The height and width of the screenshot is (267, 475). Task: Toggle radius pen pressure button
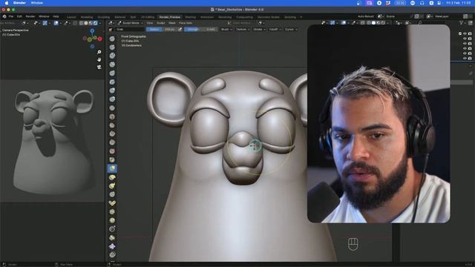(x=180, y=30)
